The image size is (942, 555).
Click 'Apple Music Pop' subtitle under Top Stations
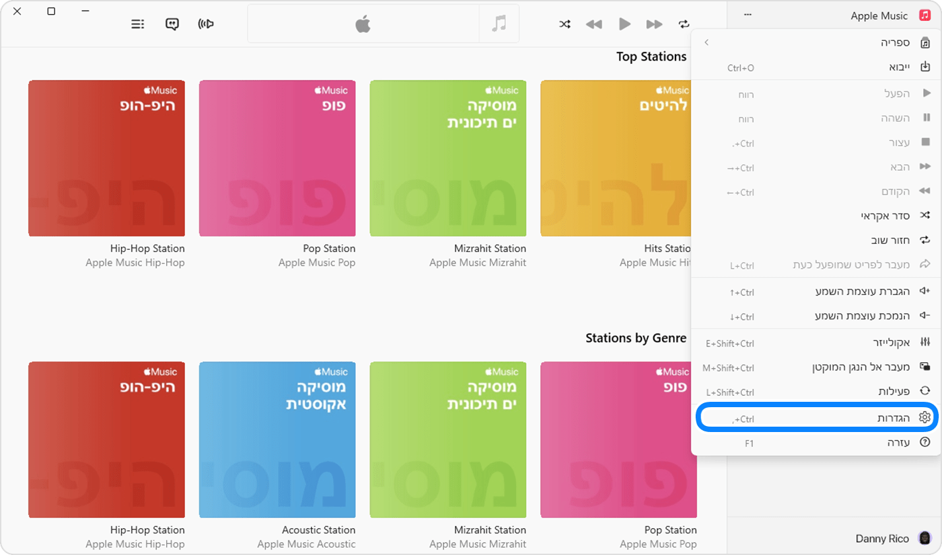pos(317,263)
